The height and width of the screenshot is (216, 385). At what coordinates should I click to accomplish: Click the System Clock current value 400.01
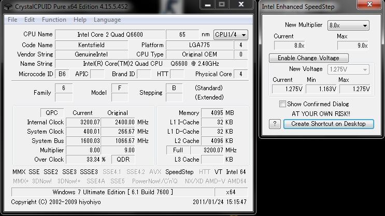pos(83,132)
